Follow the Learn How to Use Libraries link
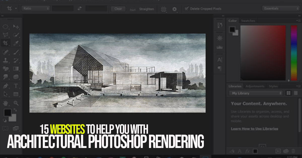 254,128
